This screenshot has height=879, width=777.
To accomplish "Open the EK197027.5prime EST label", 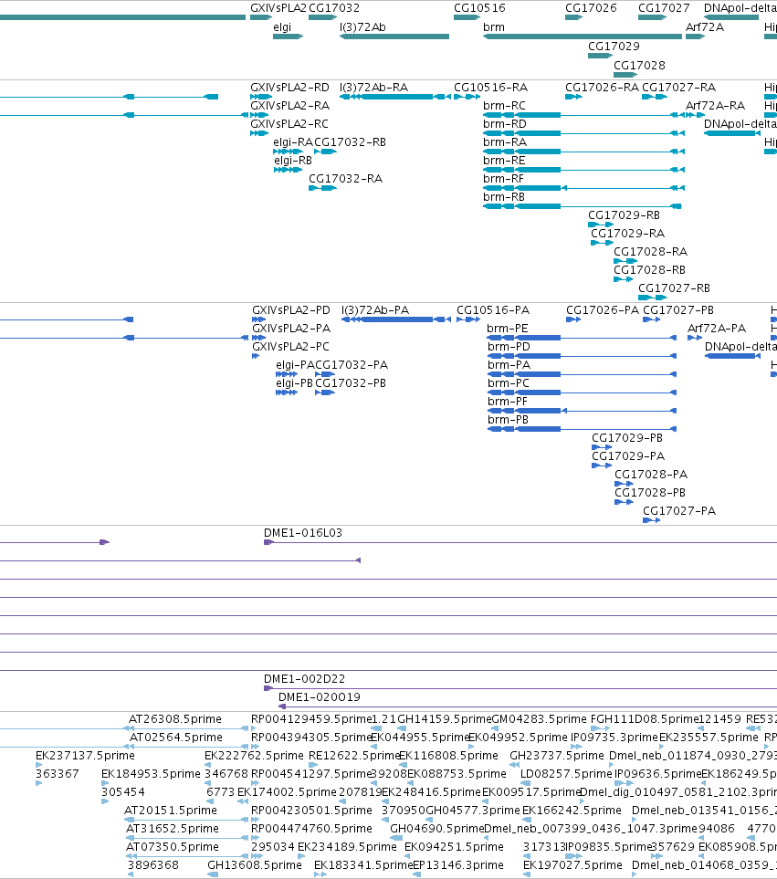I will (572, 865).
